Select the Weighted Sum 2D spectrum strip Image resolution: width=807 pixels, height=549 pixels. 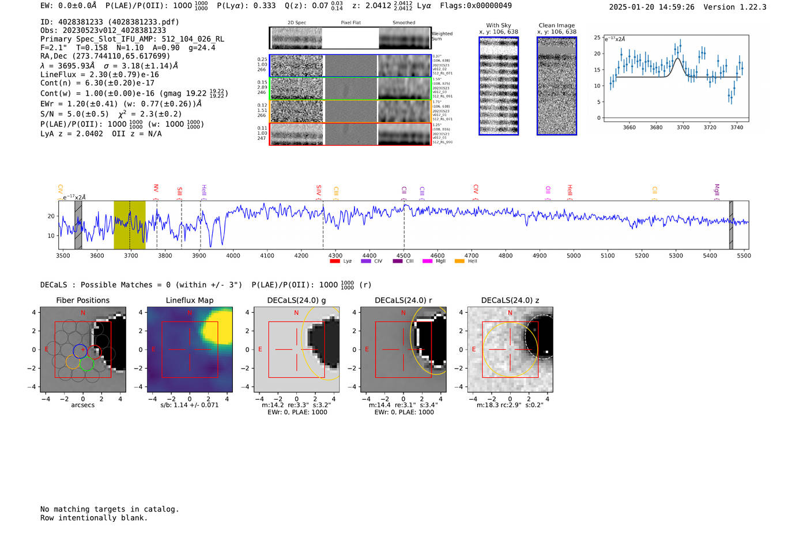(350, 38)
